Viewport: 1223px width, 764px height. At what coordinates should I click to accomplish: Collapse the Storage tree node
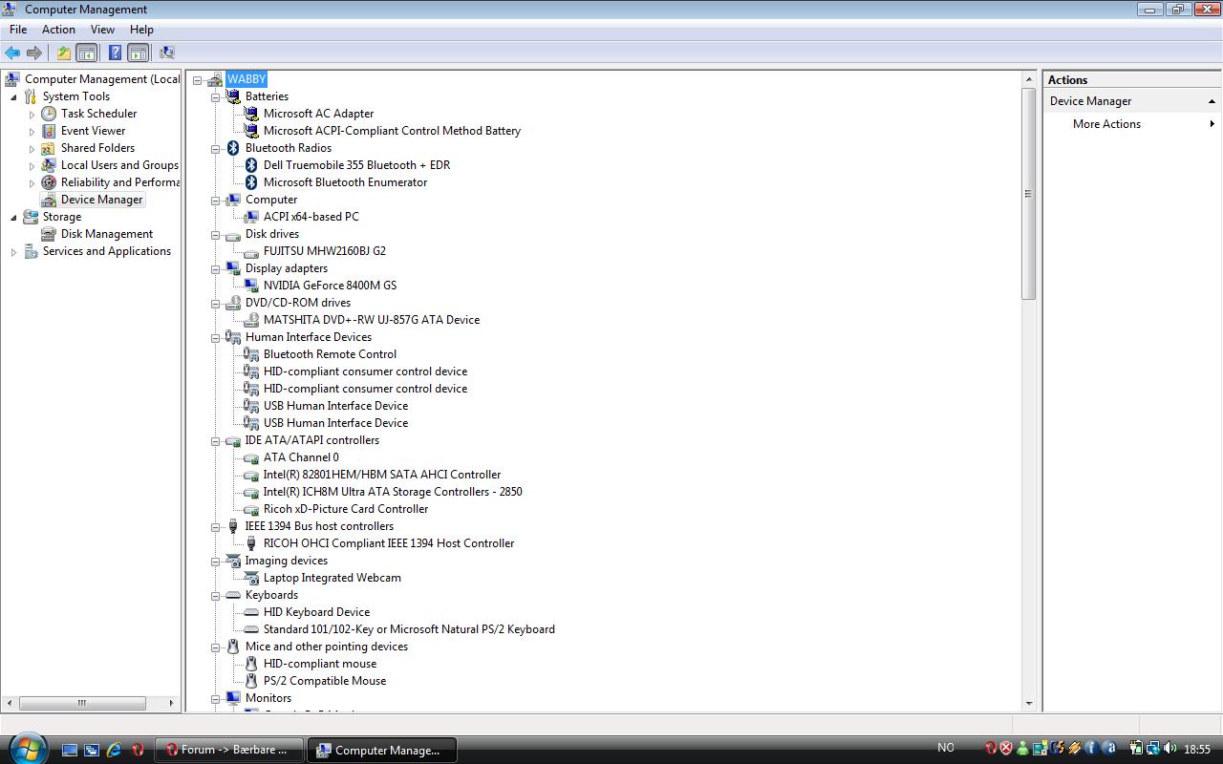pyautogui.click(x=13, y=217)
